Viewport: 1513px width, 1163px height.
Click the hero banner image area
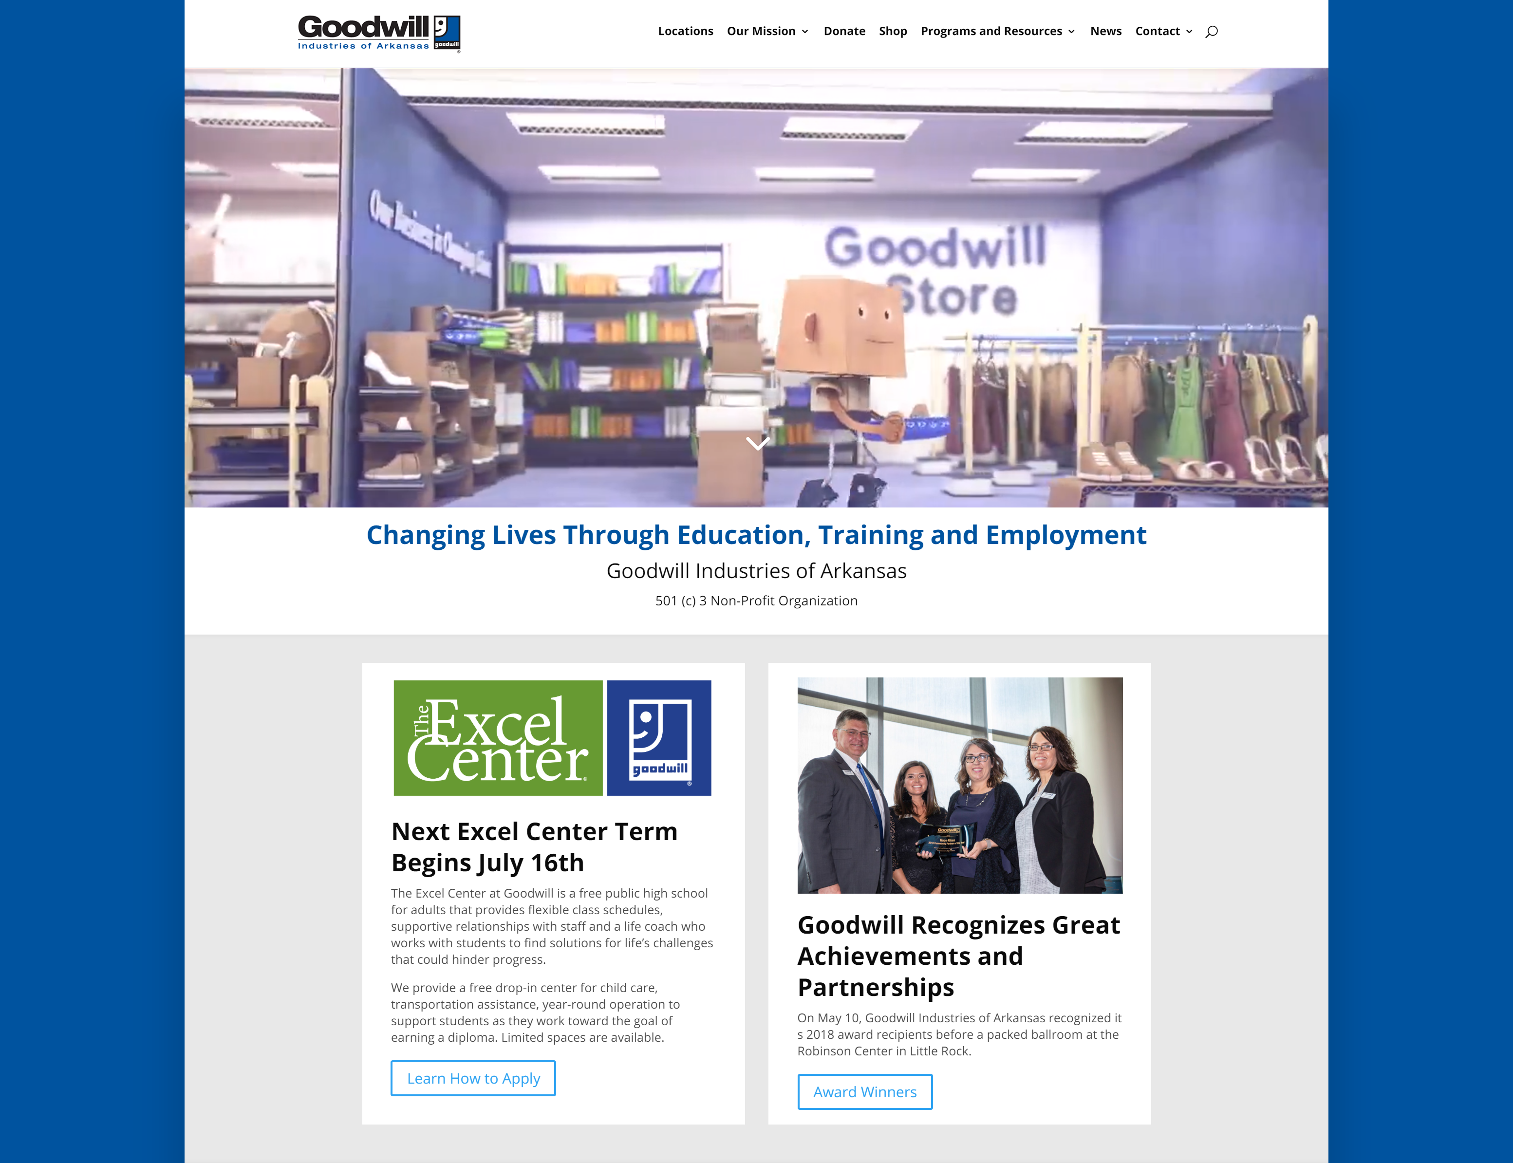pos(756,287)
